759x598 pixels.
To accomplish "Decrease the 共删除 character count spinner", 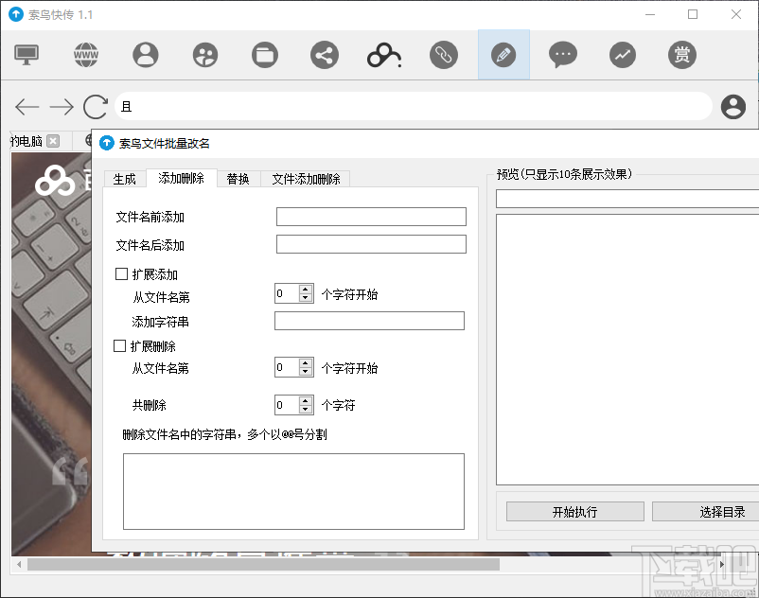I will pyautogui.click(x=305, y=409).
